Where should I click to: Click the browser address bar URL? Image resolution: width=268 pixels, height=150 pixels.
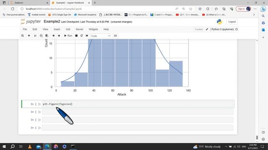pyautogui.click(x=54, y=9)
